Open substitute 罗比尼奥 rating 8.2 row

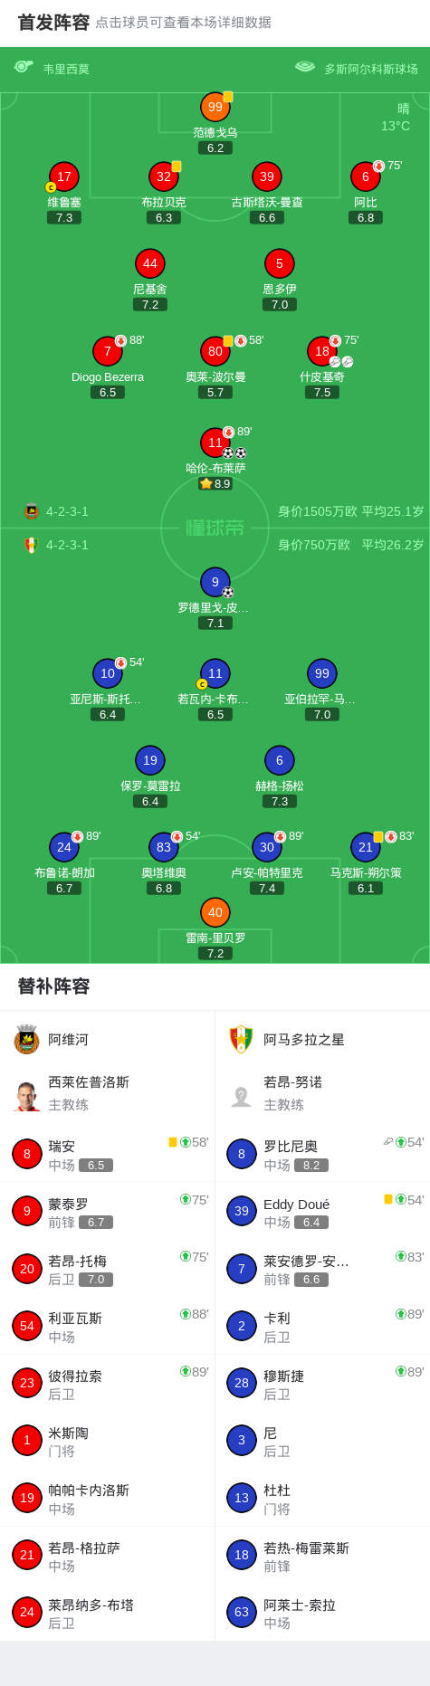pos(322,1154)
